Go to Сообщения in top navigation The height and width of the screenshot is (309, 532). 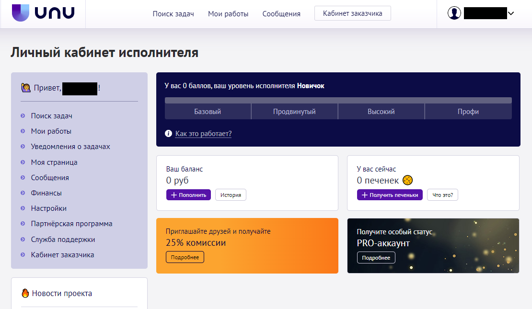tap(281, 14)
